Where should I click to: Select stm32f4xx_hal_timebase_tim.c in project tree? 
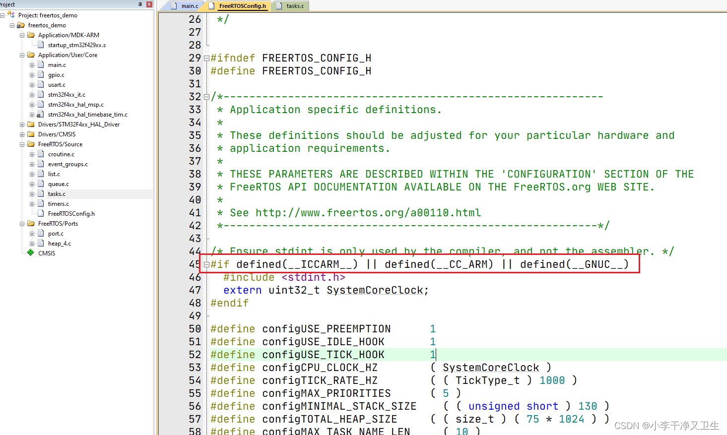pyautogui.click(x=87, y=115)
